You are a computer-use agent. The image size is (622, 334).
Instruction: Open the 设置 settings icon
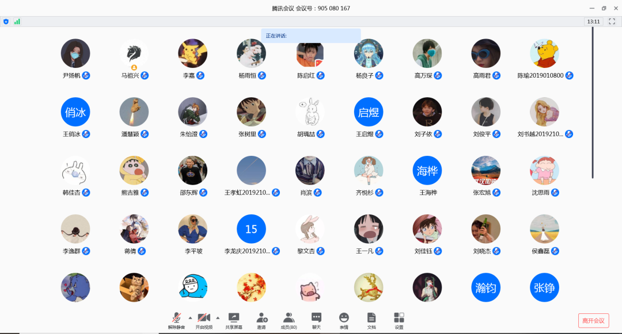(x=399, y=318)
